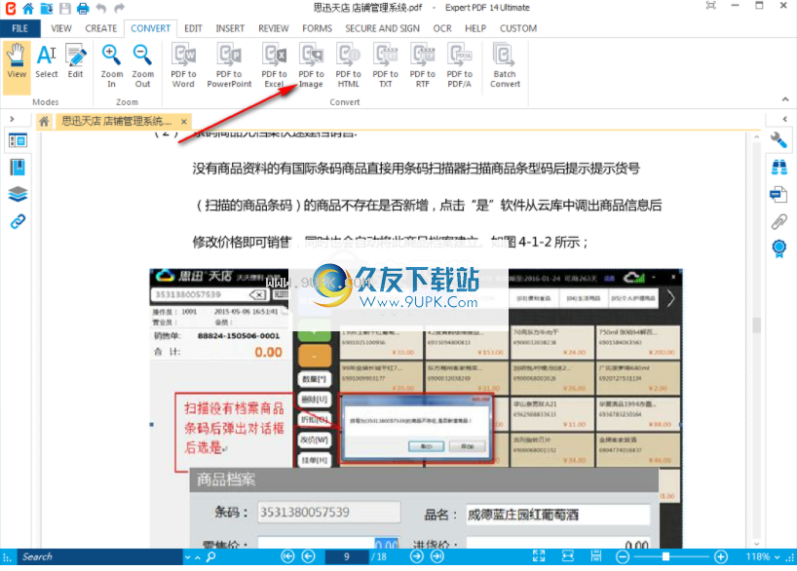Switch to the CREATE ribbon tab
Screen dimensions: 797x571
click(101, 28)
